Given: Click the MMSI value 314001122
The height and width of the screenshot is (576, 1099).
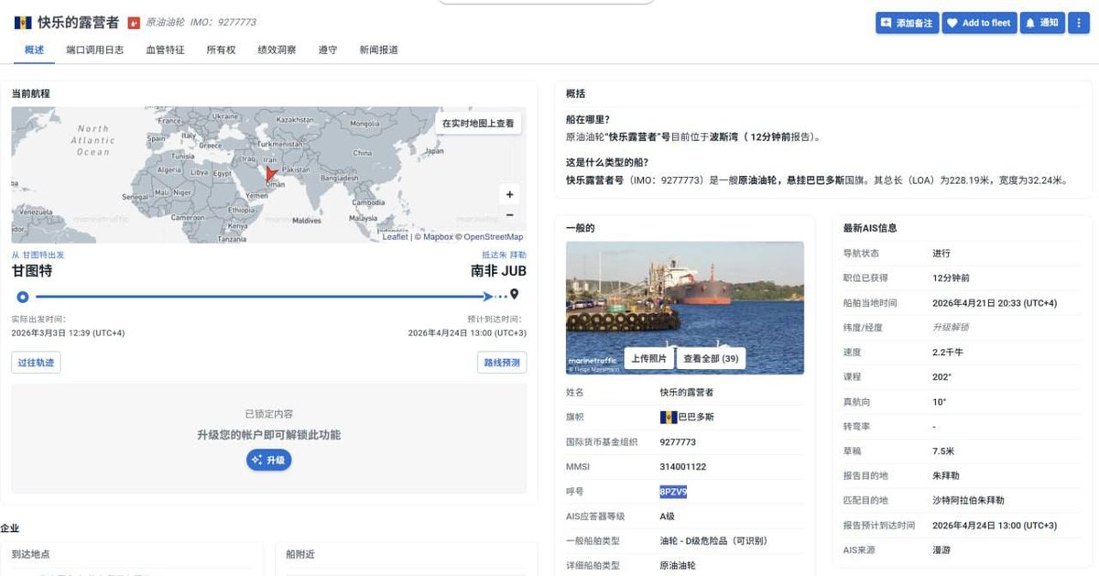Looking at the screenshot, I should click(x=682, y=467).
